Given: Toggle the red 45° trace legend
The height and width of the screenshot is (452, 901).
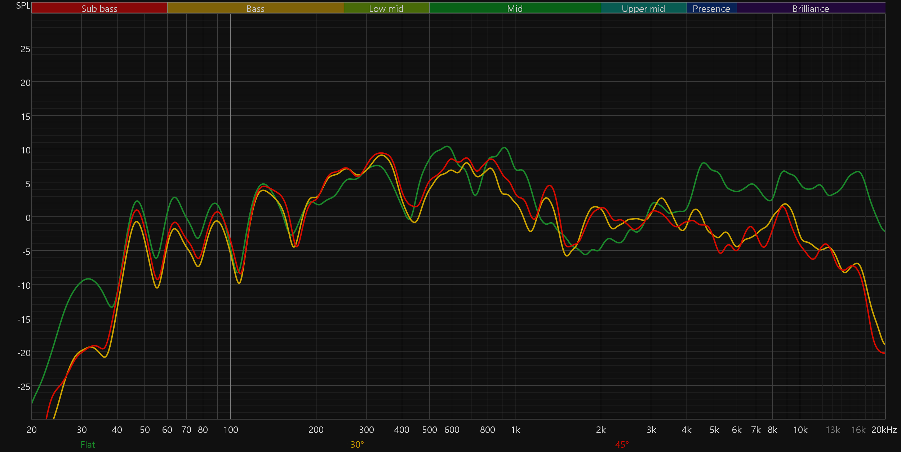Looking at the screenshot, I should click(x=622, y=444).
